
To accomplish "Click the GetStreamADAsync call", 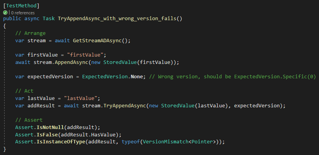I will pyautogui.click(x=97, y=41).
